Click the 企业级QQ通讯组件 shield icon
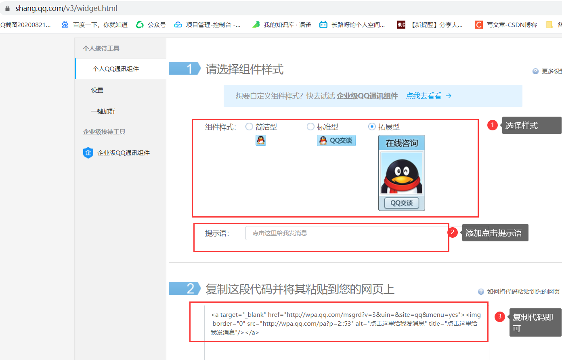The height and width of the screenshot is (360, 562). pyautogui.click(x=88, y=153)
